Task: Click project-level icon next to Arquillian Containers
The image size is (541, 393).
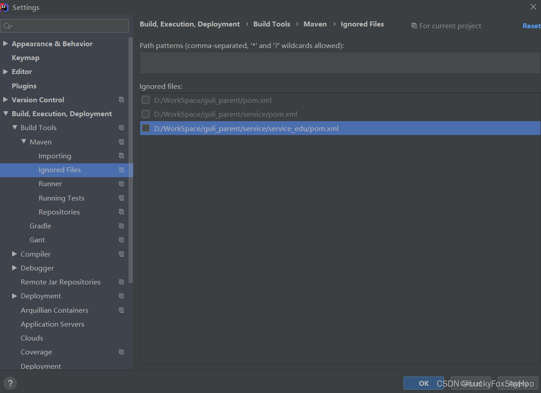Action: (x=121, y=310)
